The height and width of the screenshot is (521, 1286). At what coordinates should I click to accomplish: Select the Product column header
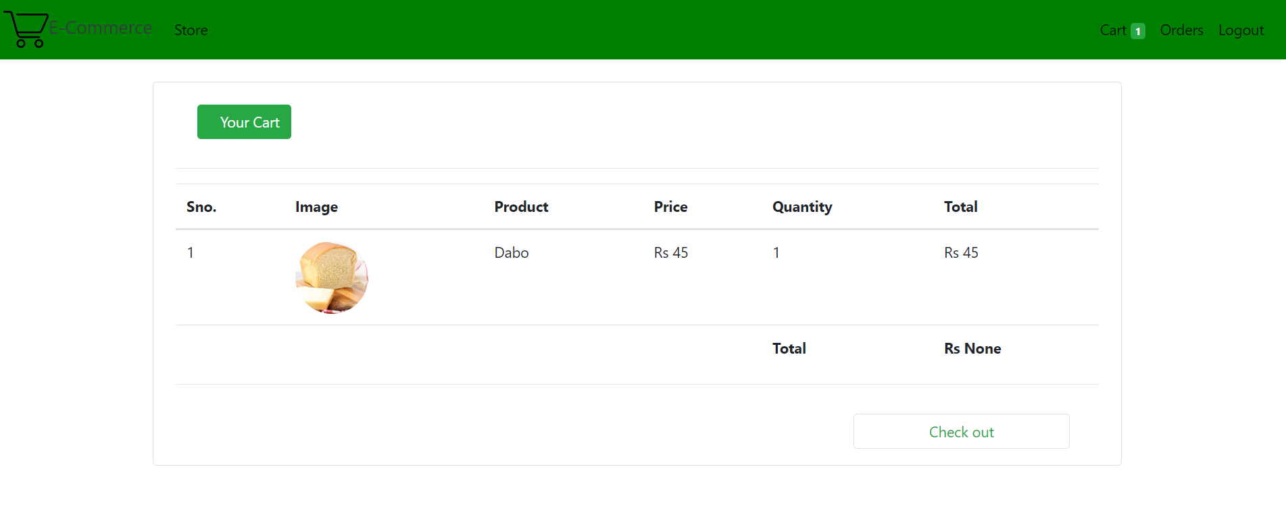pyautogui.click(x=520, y=207)
